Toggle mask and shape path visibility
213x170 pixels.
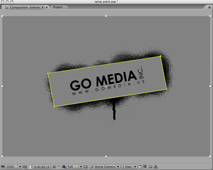30,167
